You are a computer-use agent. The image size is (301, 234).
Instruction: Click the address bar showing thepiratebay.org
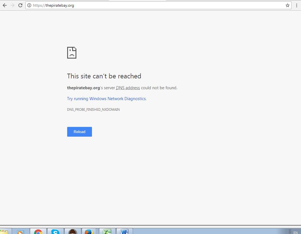click(158, 5)
